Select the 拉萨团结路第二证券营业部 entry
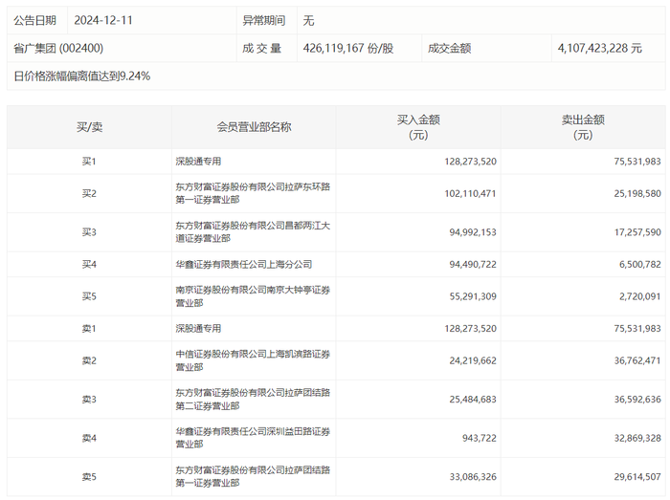 click(253, 400)
